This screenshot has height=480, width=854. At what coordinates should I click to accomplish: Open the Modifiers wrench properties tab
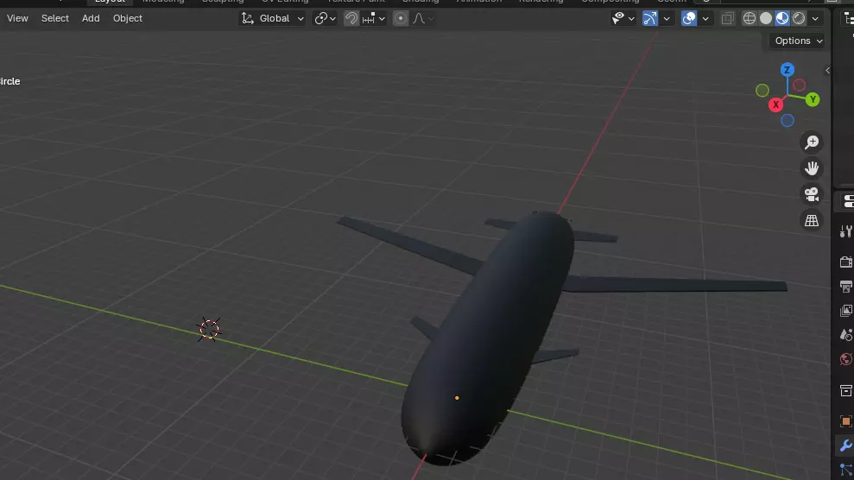846,445
